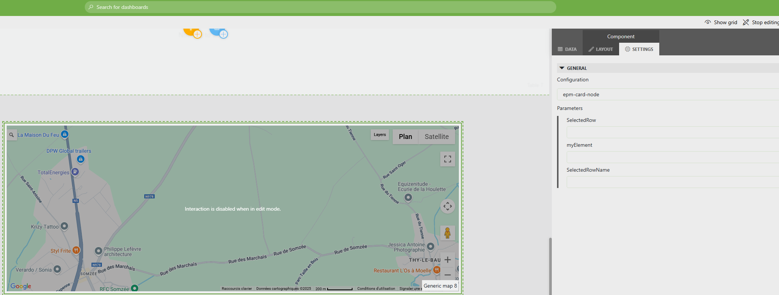
Task: Click the myElement parameter field
Action: (673, 157)
